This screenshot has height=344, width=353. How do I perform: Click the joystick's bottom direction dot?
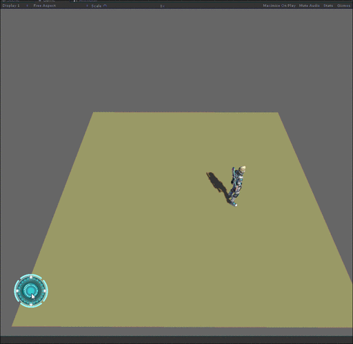(31, 304)
